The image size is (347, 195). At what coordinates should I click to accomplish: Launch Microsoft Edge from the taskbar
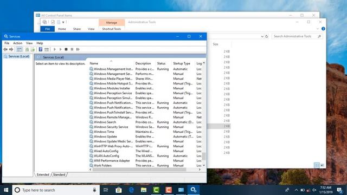(x=131, y=190)
